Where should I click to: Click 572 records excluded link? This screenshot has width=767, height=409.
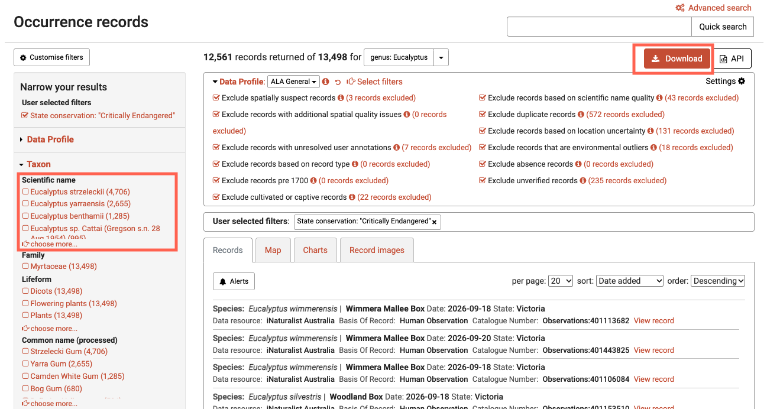coord(625,115)
